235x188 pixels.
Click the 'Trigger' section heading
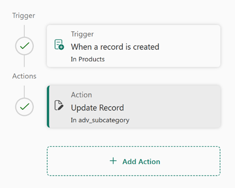23,16
